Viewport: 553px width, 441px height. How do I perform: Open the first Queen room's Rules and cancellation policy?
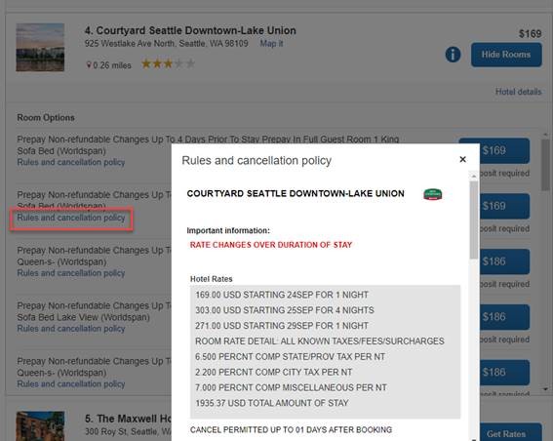coord(71,273)
